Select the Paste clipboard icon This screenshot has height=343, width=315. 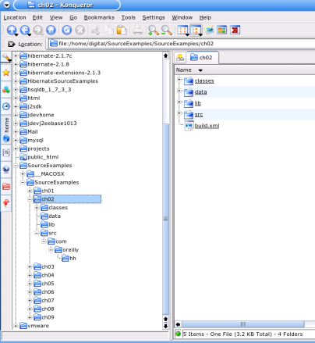[122, 30]
